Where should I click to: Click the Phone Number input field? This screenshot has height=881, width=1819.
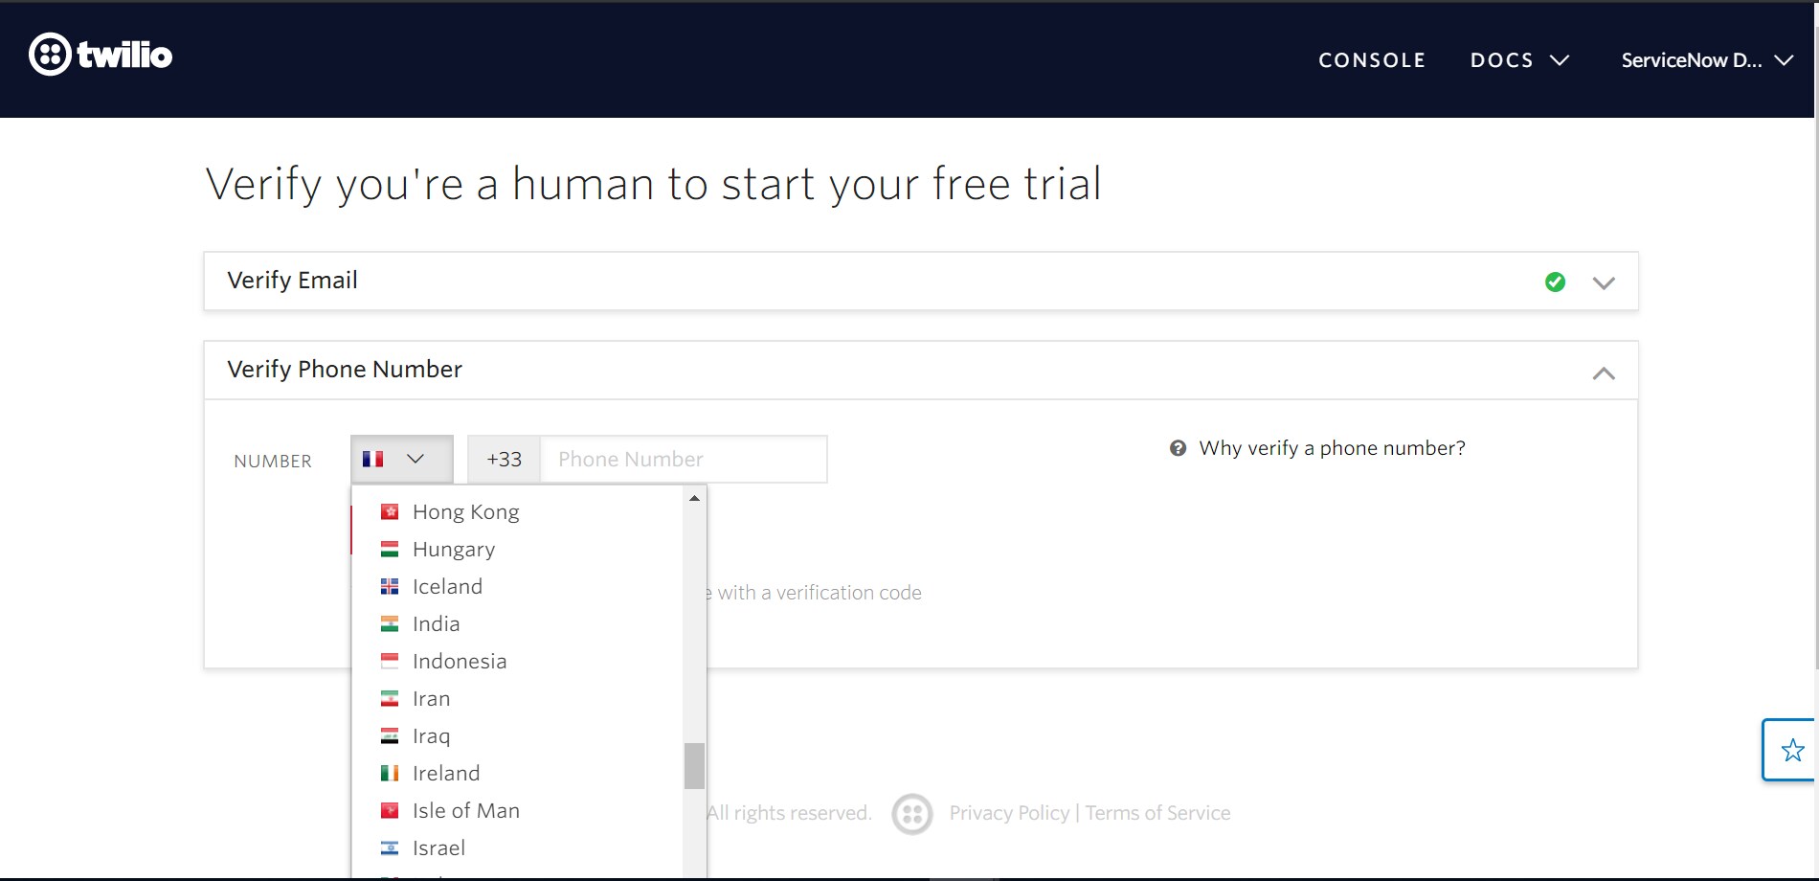pyautogui.click(x=683, y=459)
